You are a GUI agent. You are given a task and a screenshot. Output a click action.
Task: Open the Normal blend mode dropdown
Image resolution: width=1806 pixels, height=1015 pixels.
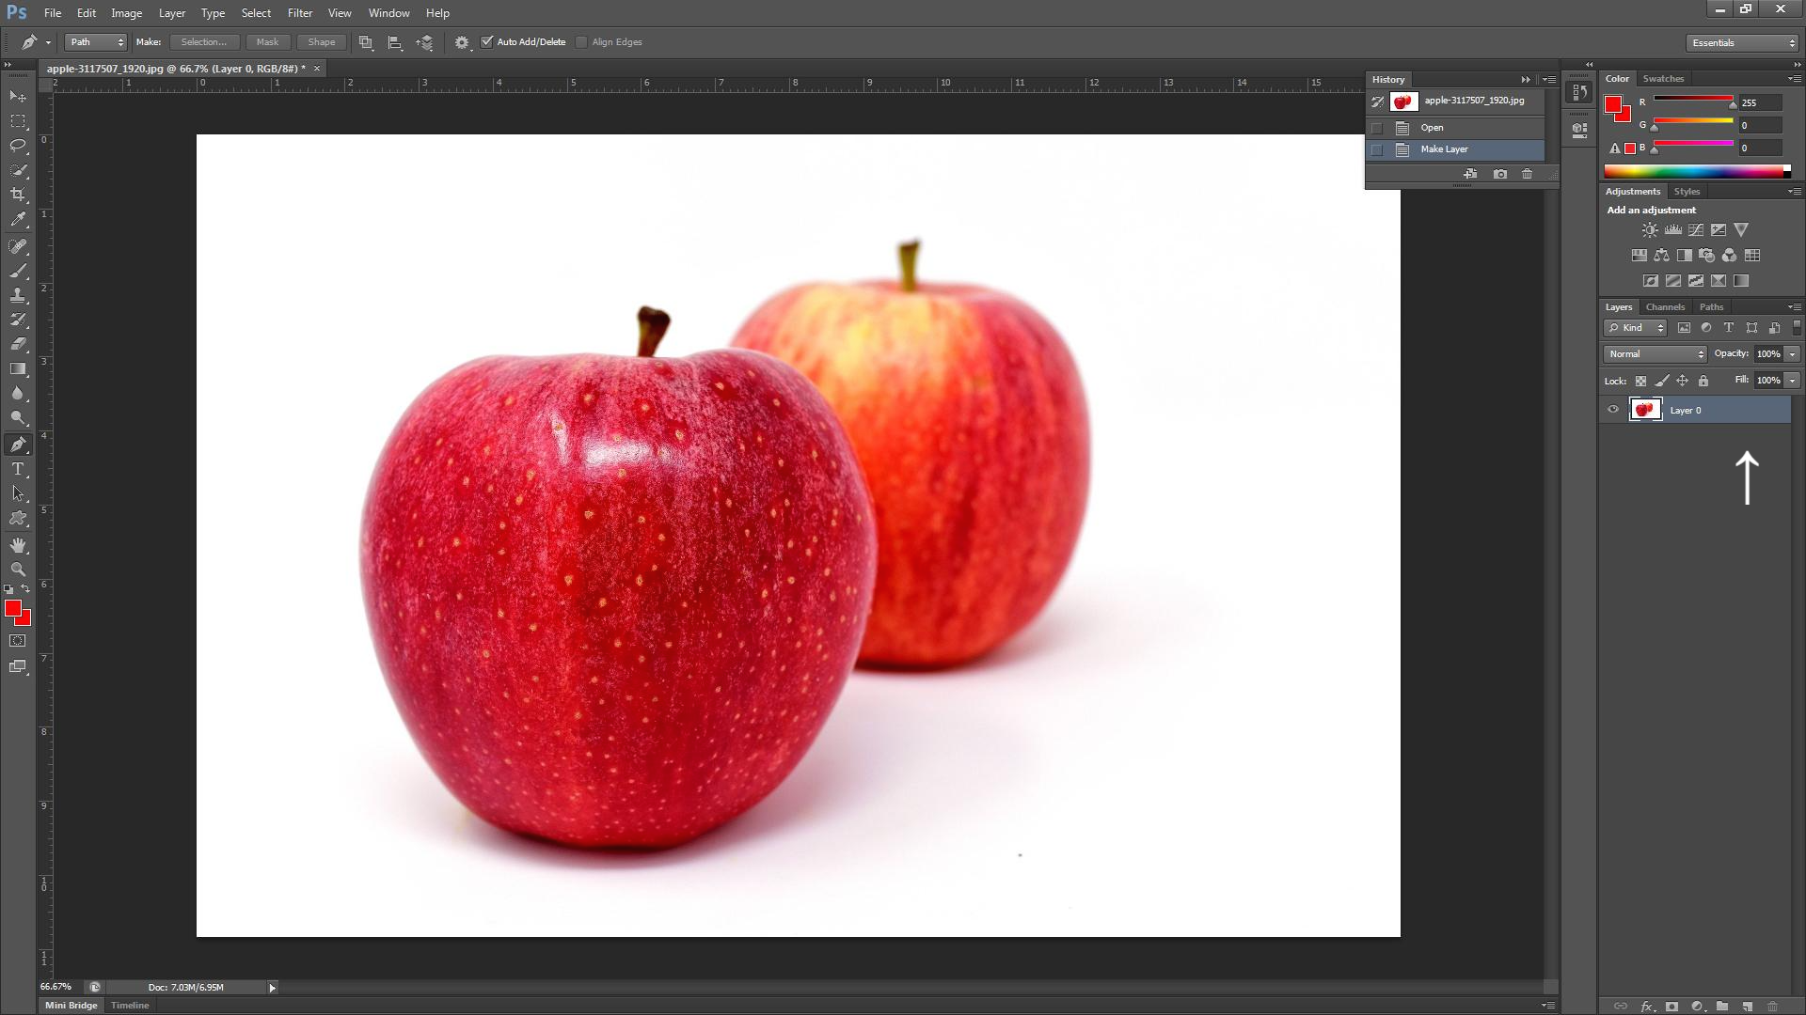[x=1655, y=354]
